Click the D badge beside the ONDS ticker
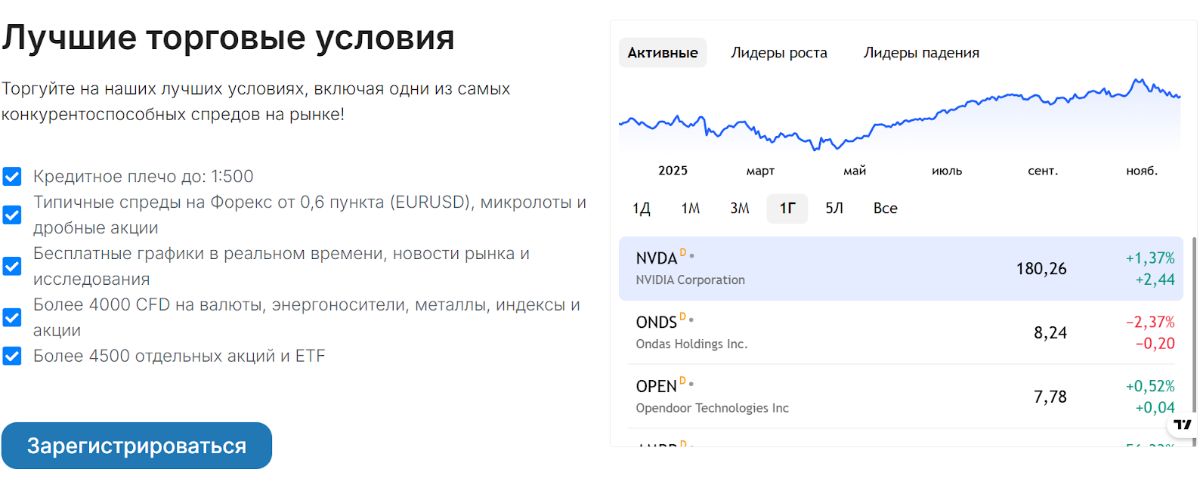Viewport: 1200px width, 488px height. (683, 317)
